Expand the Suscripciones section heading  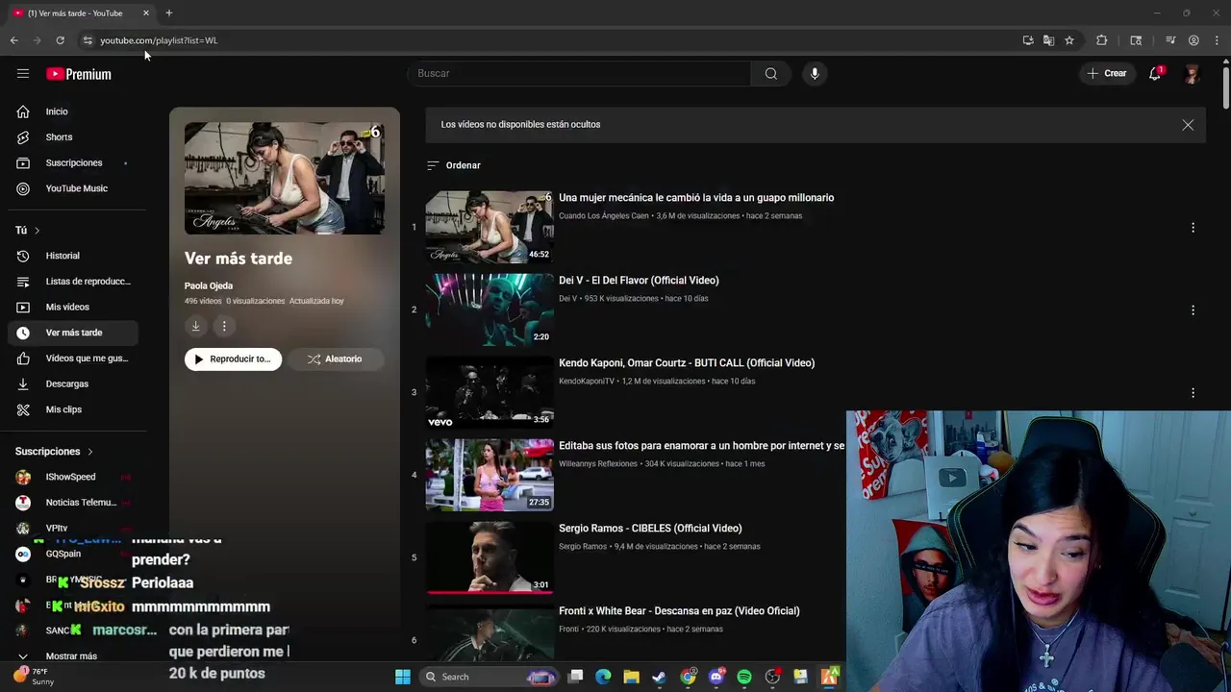coord(55,452)
